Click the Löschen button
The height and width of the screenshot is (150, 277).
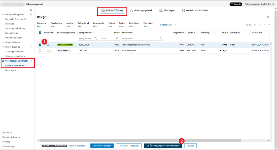point(190,146)
